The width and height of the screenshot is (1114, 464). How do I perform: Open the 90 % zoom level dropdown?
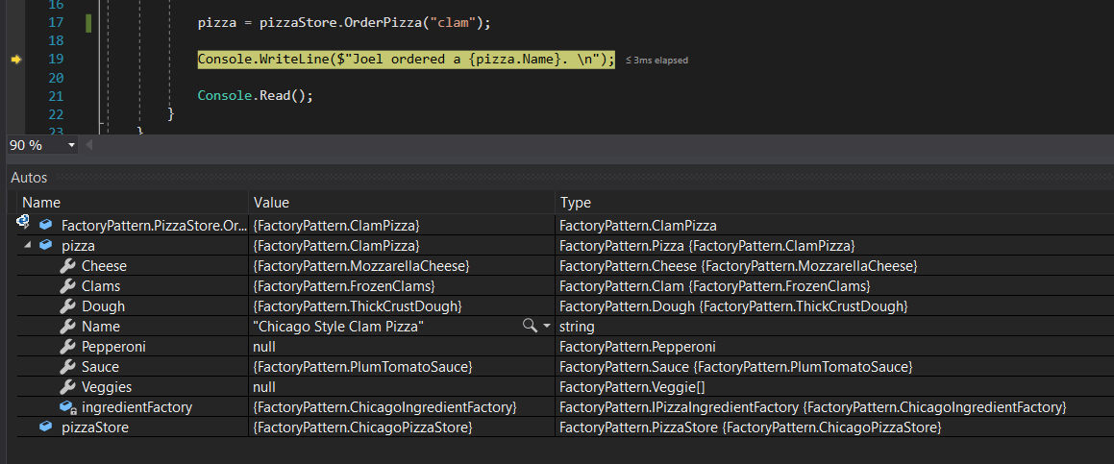tap(71, 146)
